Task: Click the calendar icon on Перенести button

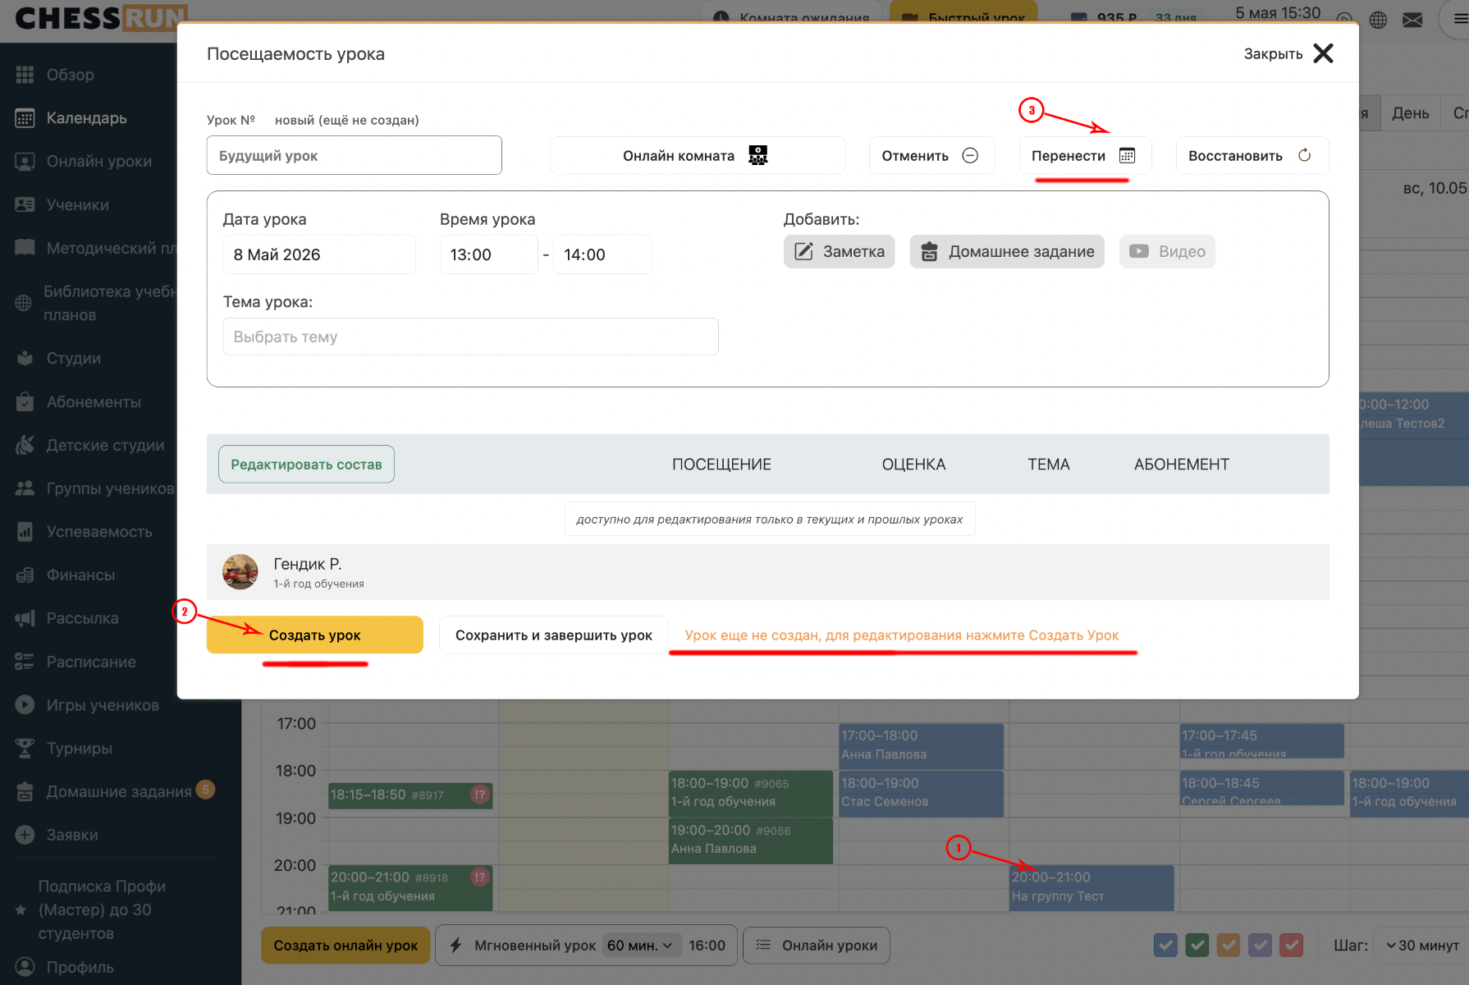Action: (1127, 156)
